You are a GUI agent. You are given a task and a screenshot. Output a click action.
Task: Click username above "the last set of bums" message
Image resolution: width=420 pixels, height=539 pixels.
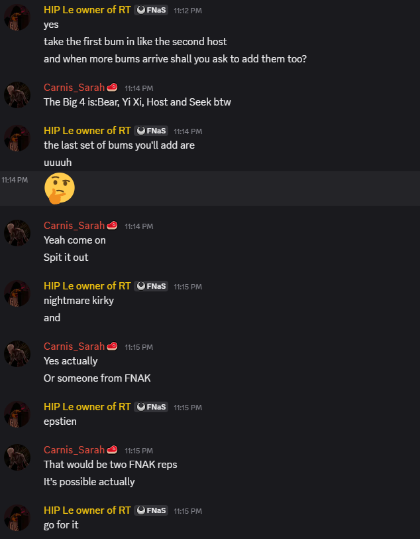coord(87,131)
